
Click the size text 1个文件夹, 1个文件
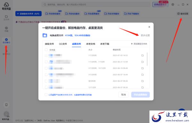point(97,62)
